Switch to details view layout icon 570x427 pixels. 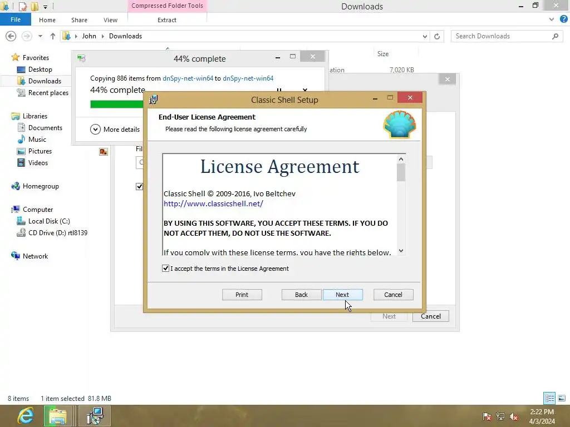[x=549, y=398]
